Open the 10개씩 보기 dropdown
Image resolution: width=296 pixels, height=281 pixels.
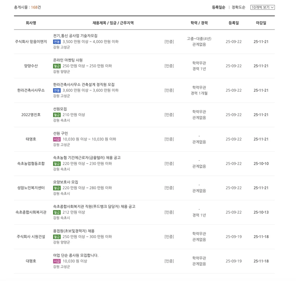[261, 7]
